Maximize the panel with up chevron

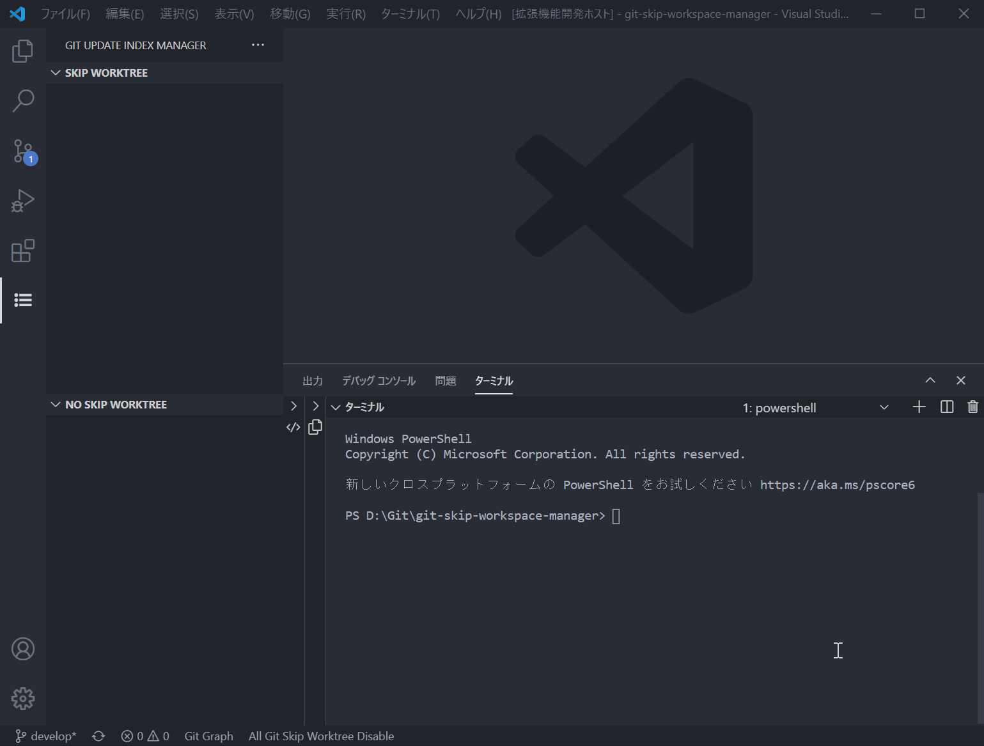930,380
